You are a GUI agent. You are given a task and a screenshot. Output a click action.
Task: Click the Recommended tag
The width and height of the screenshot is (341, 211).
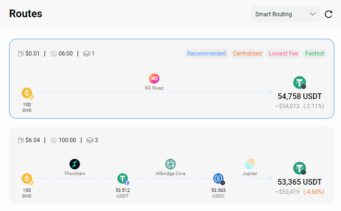(206, 54)
